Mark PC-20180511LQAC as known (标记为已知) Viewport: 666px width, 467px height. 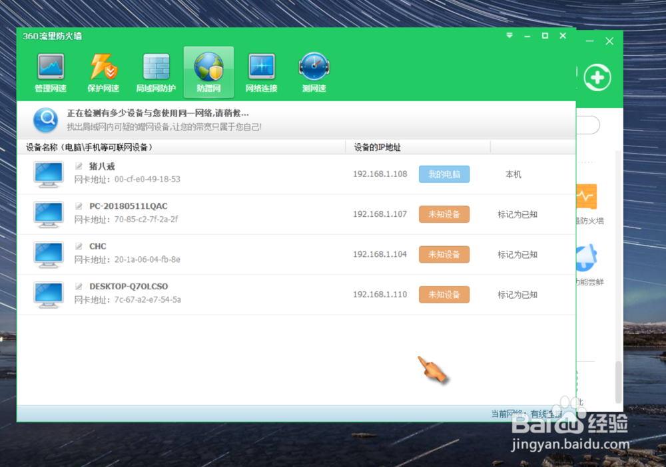(517, 214)
